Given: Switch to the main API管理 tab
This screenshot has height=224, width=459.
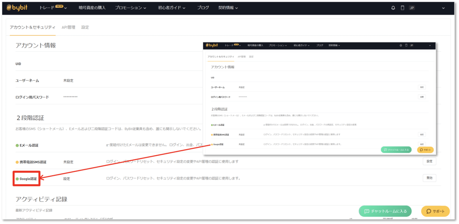Looking at the screenshot, I should point(68,27).
